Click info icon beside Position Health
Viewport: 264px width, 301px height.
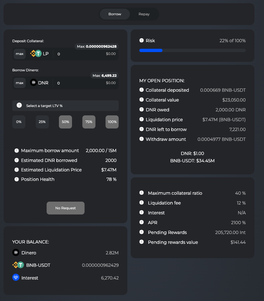pos(16,179)
